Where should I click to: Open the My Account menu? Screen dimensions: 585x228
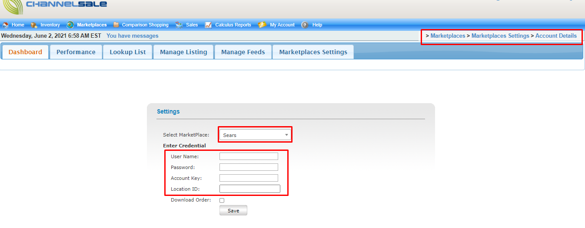click(x=282, y=25)
